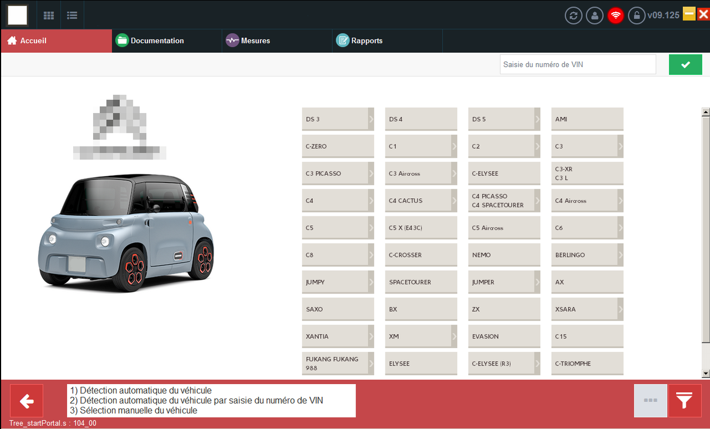Select the C5 Aircross vehicle
Viewport: 710px width, 429px height.
(x=504, y=228)
